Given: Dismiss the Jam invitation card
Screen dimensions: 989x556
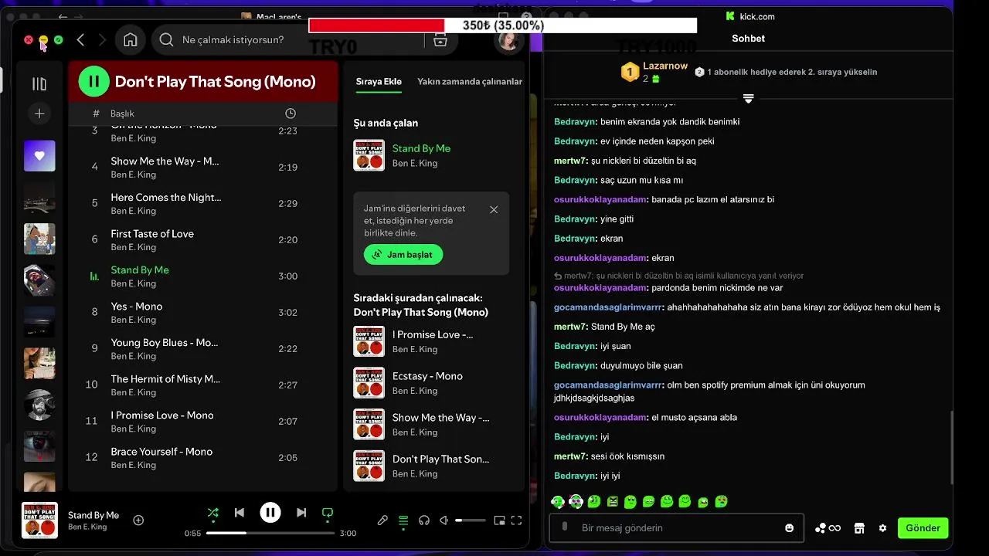Looking at the screenshot, I should pyautogui.click(x=494, y=209).
